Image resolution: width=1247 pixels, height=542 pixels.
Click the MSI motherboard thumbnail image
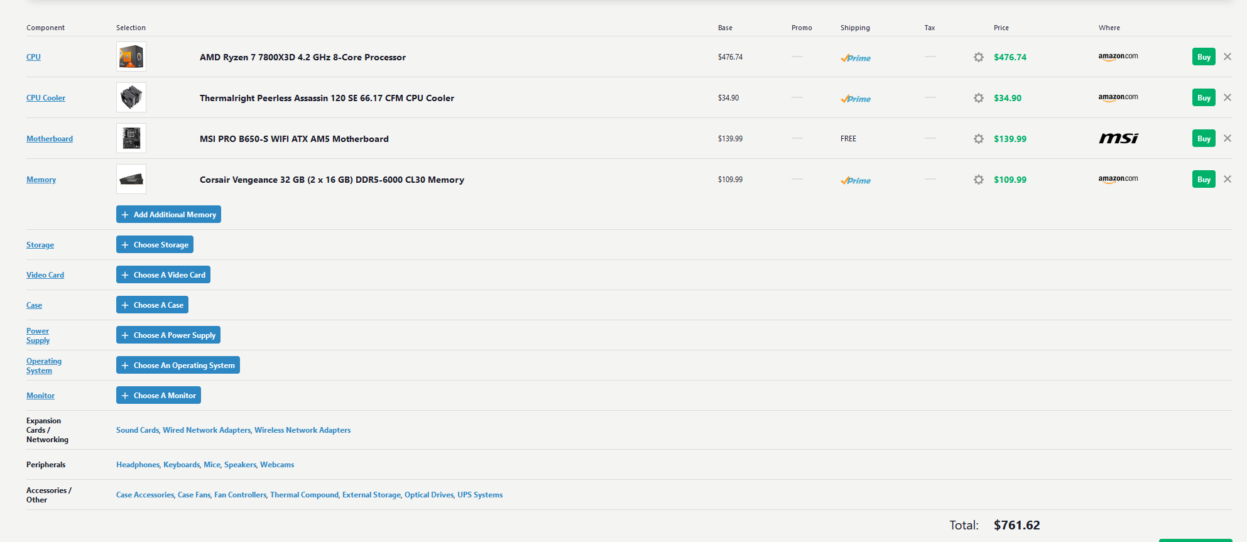131,138
